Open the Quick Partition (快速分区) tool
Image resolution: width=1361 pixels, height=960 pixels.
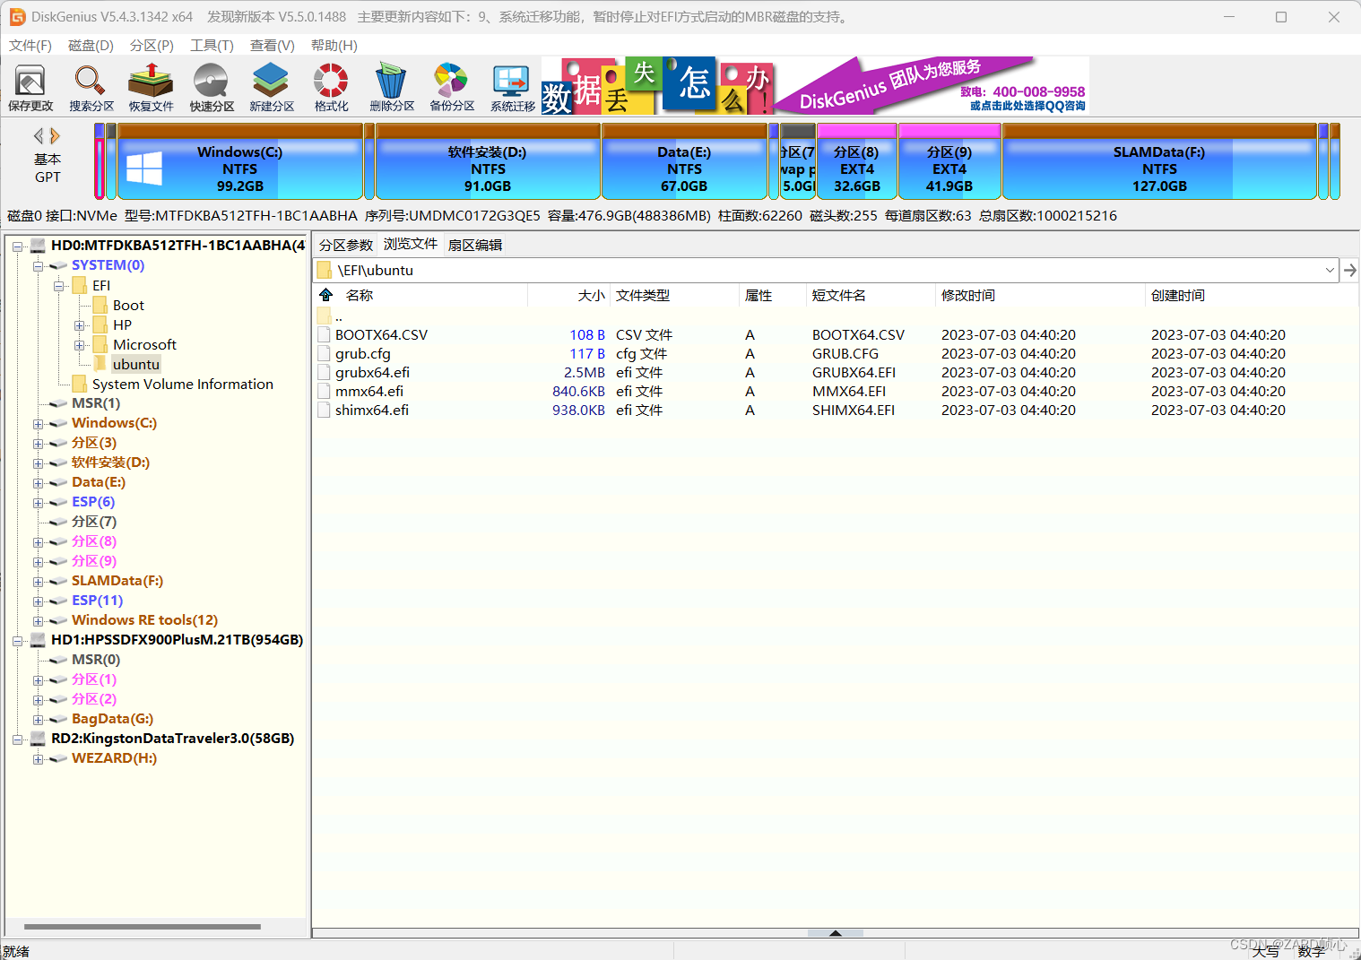point(212,87)
